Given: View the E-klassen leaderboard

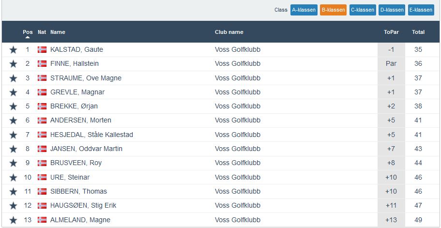Looking at the screenshot, I should click(421, 10).
